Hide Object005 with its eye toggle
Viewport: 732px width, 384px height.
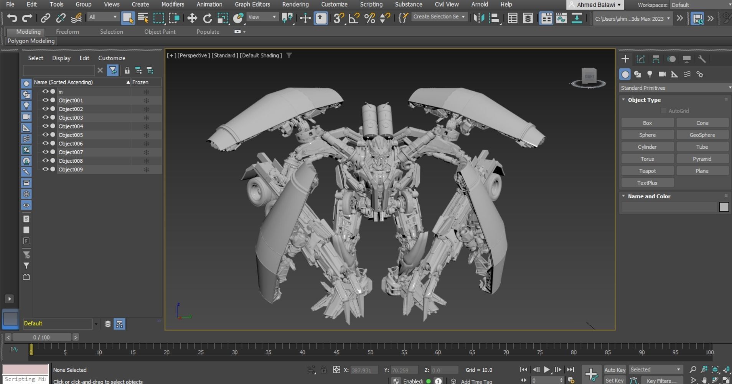pyautogui.click(x=46, y=135)
